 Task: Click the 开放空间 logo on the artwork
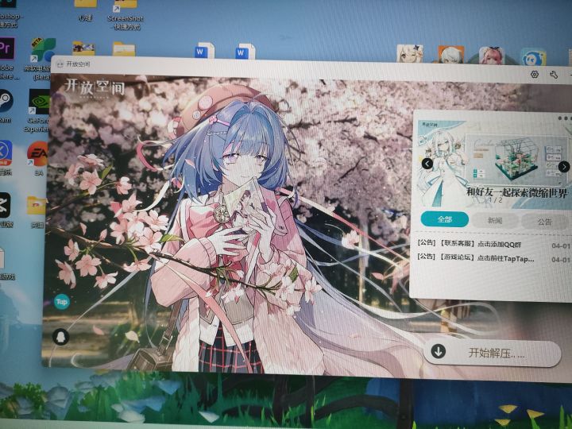tap(95, 88)
